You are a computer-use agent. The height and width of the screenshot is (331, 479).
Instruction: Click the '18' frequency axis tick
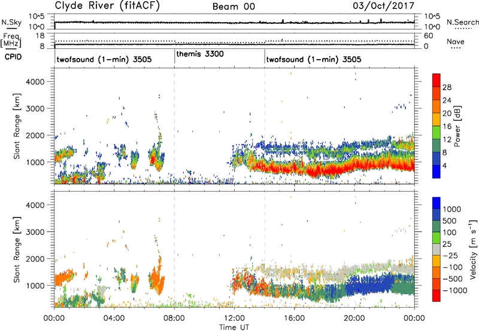(40, 35)
